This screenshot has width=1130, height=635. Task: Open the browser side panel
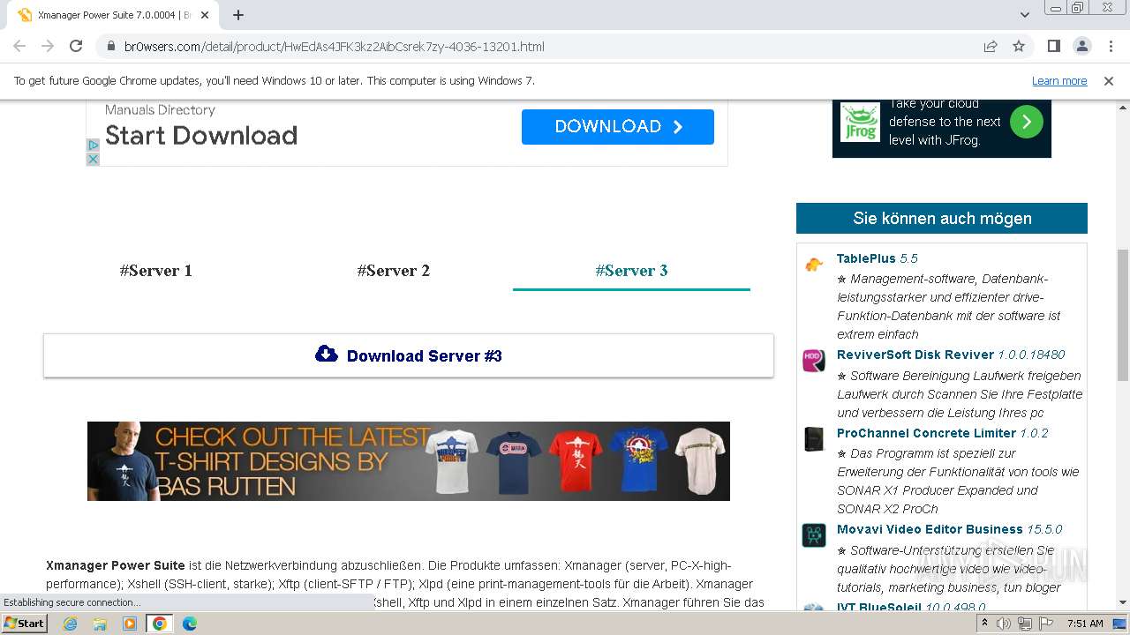click(x=1053, y=46)
